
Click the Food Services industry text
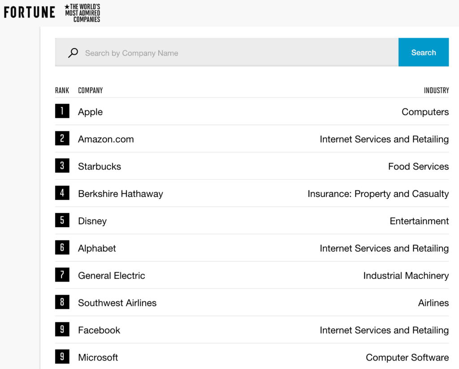418,166
